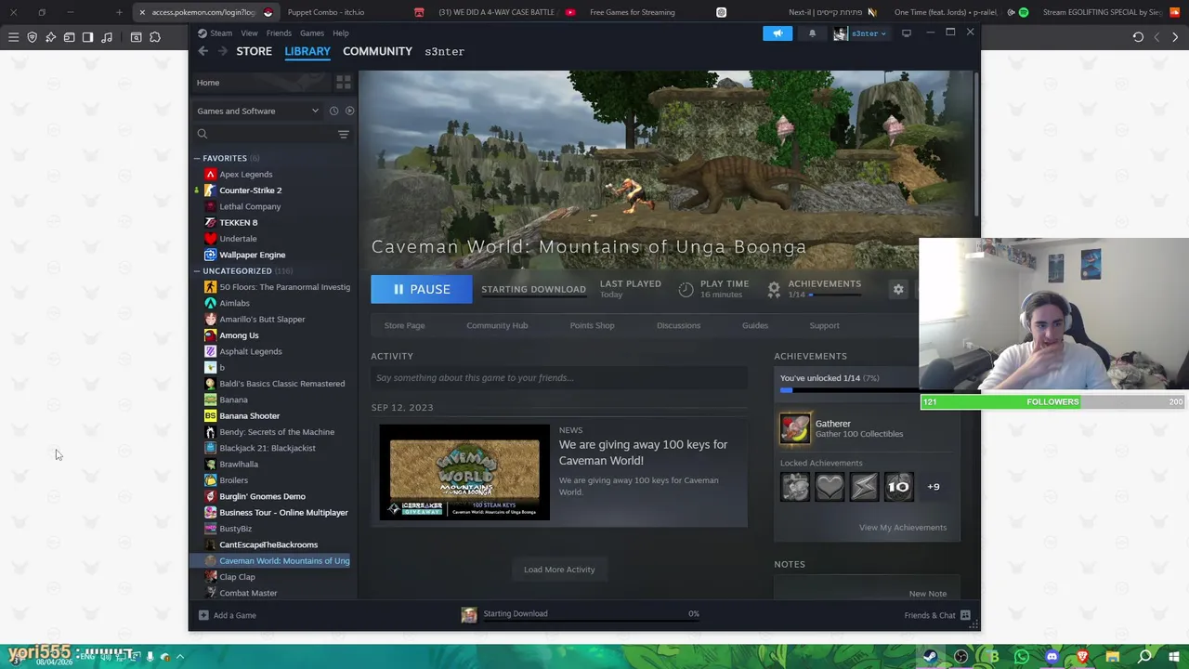The height and width of the screenshot is (669, 1189).
Task: Open the Points Shop link
Action: 592,325
